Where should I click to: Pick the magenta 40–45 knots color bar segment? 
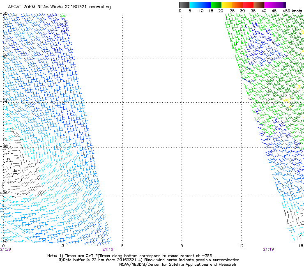[x=269, y=5]
